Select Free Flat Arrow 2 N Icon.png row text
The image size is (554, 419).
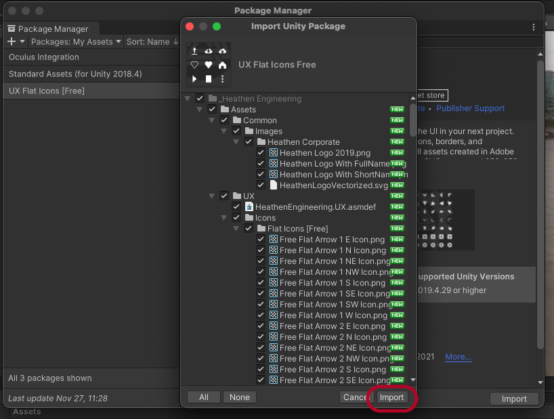pos(333,336)
